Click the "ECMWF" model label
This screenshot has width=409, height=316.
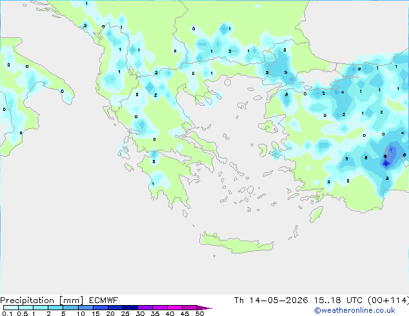(x=104, y=301)
